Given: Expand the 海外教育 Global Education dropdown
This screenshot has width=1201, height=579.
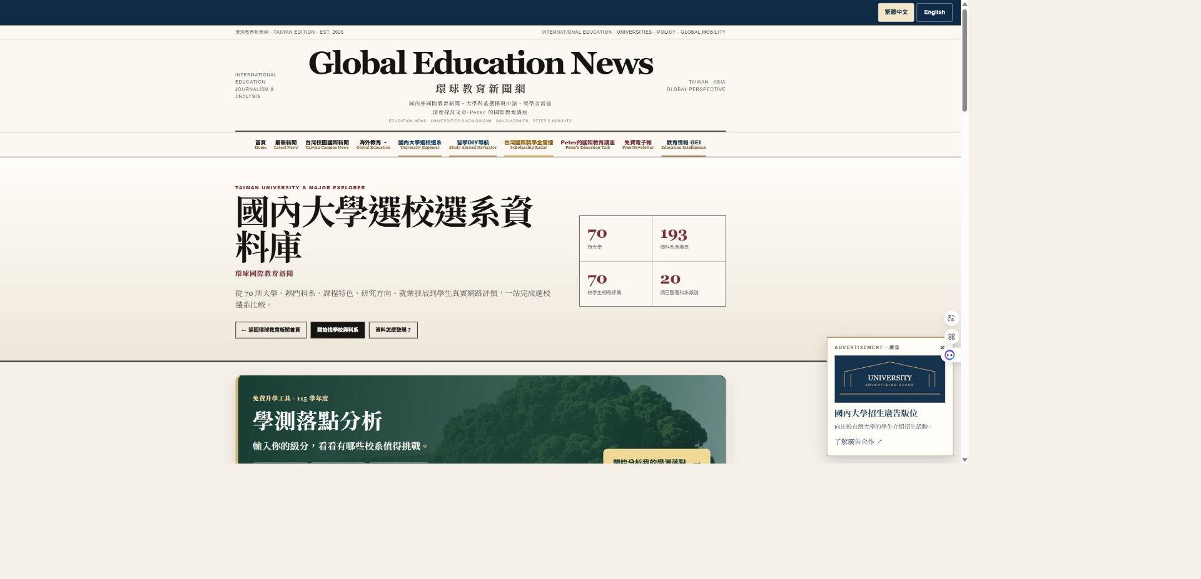Looking at the screenshot, I should 373,144.
